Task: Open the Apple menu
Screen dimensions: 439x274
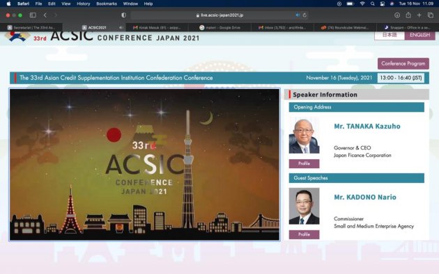Action: coord(8,3)
